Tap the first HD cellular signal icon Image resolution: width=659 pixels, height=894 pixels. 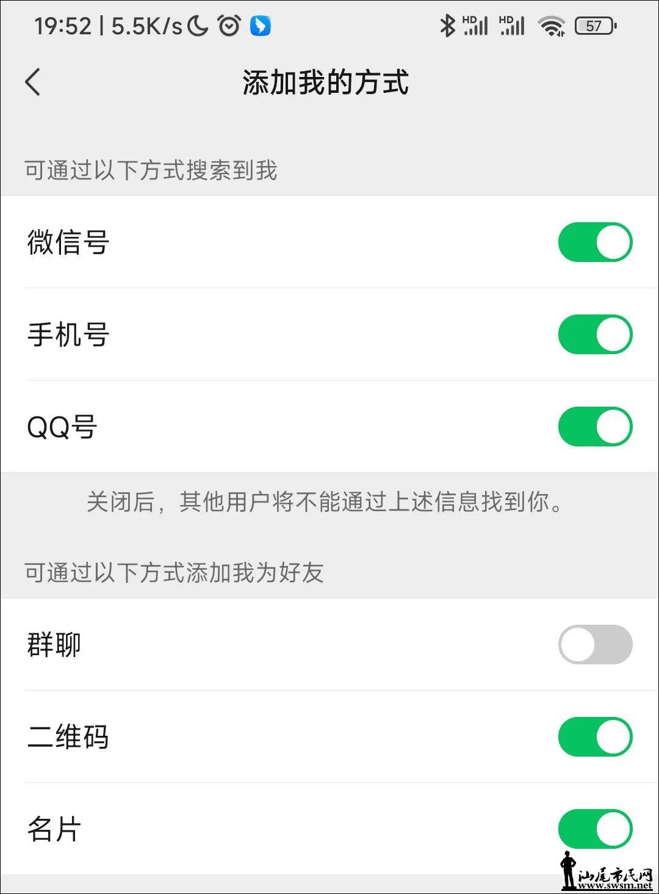coord(475,26)
